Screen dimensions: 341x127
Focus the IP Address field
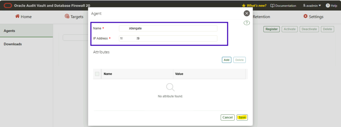[x=168, y=38]
